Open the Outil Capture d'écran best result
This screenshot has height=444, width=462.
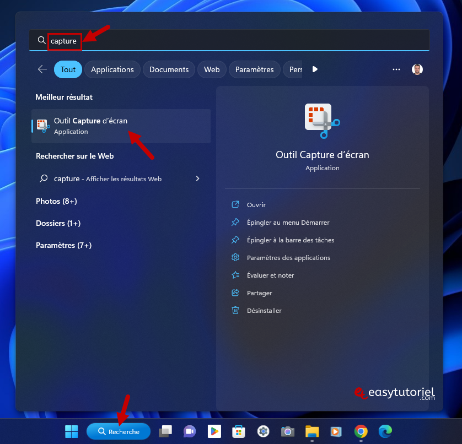pyautogui.click(x=121, y=126)
